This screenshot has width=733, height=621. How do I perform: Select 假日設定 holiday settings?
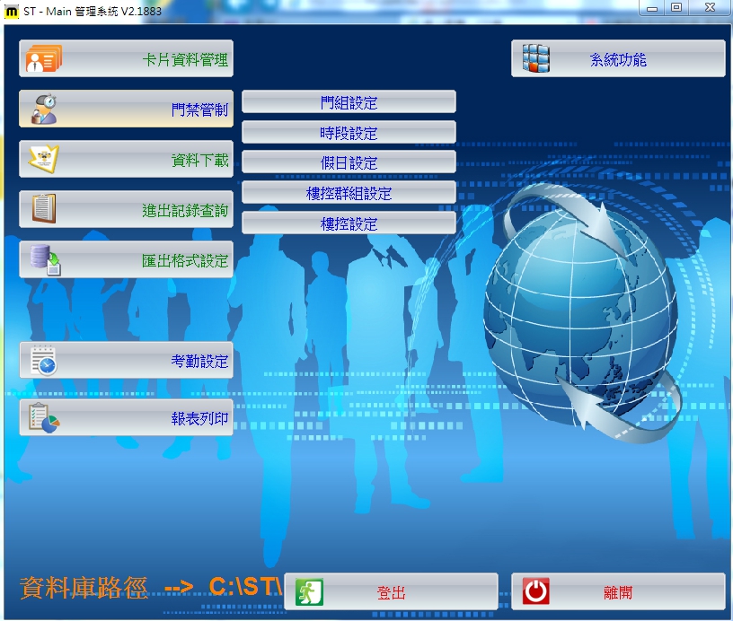point(349,162)
